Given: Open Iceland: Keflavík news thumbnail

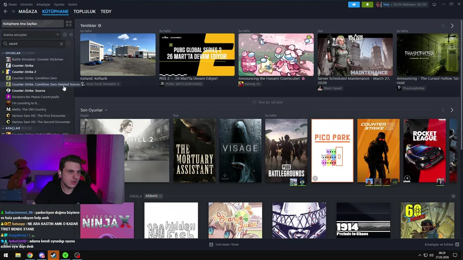Looking at the screenshot, I should (x=118, y=55).
